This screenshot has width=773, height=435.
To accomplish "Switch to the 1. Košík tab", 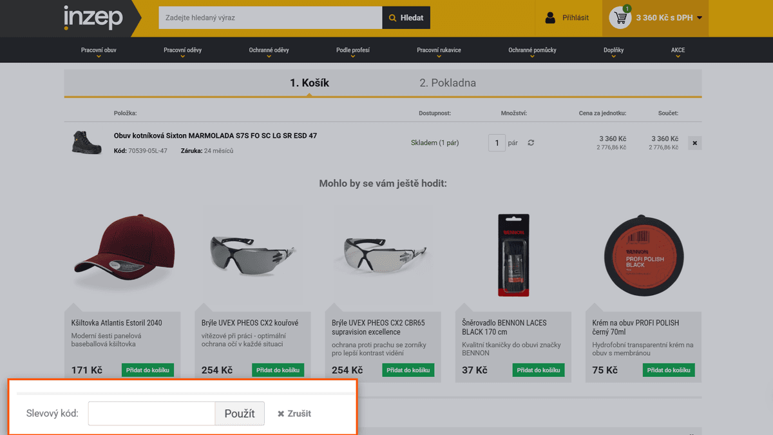I will coord(309,83).
